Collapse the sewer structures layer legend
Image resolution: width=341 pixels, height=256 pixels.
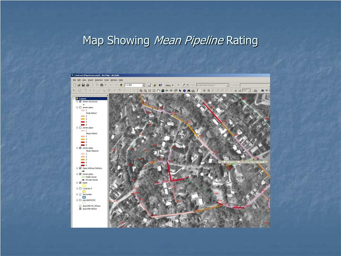tap(77, 102)
